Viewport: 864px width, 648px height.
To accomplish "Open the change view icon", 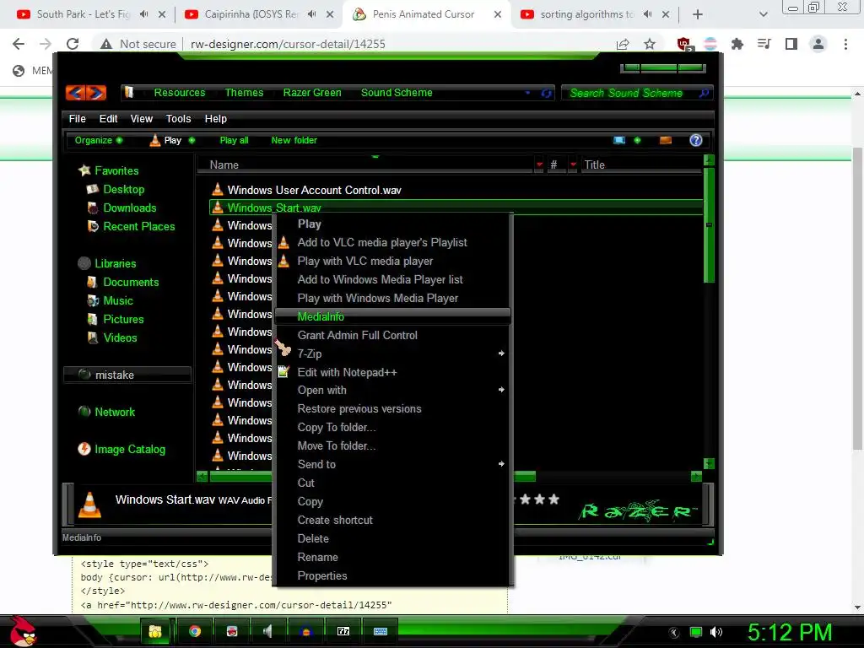I will click(x=619, y=141).
